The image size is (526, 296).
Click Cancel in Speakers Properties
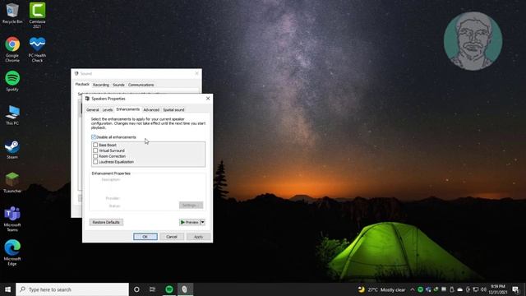(x=172, y=237)
